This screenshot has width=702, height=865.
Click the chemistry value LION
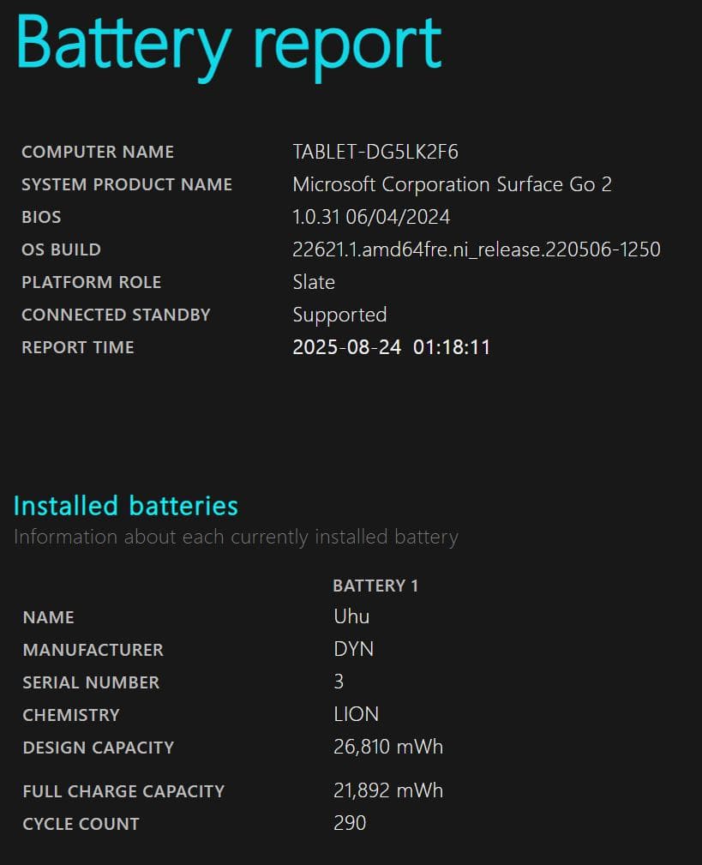(x=356, y=714)
